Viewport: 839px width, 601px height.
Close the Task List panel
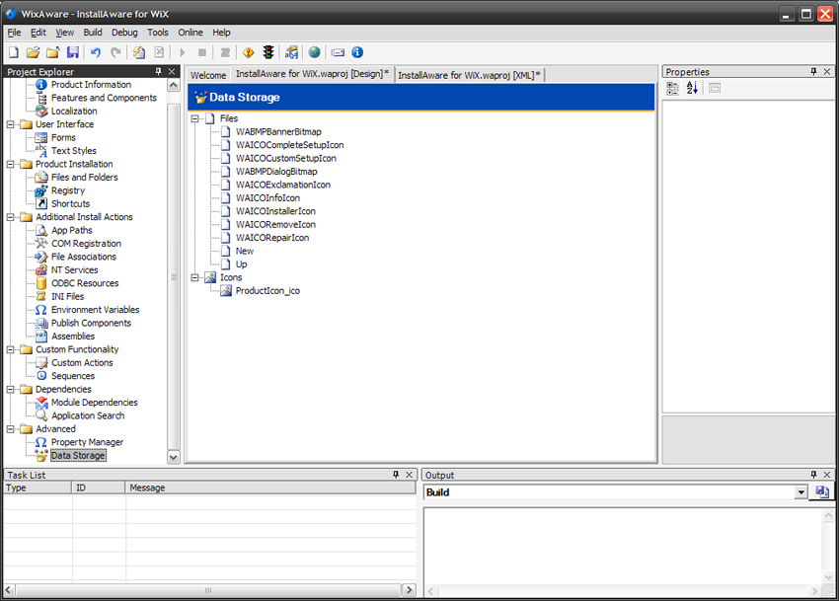coord(410,475)
